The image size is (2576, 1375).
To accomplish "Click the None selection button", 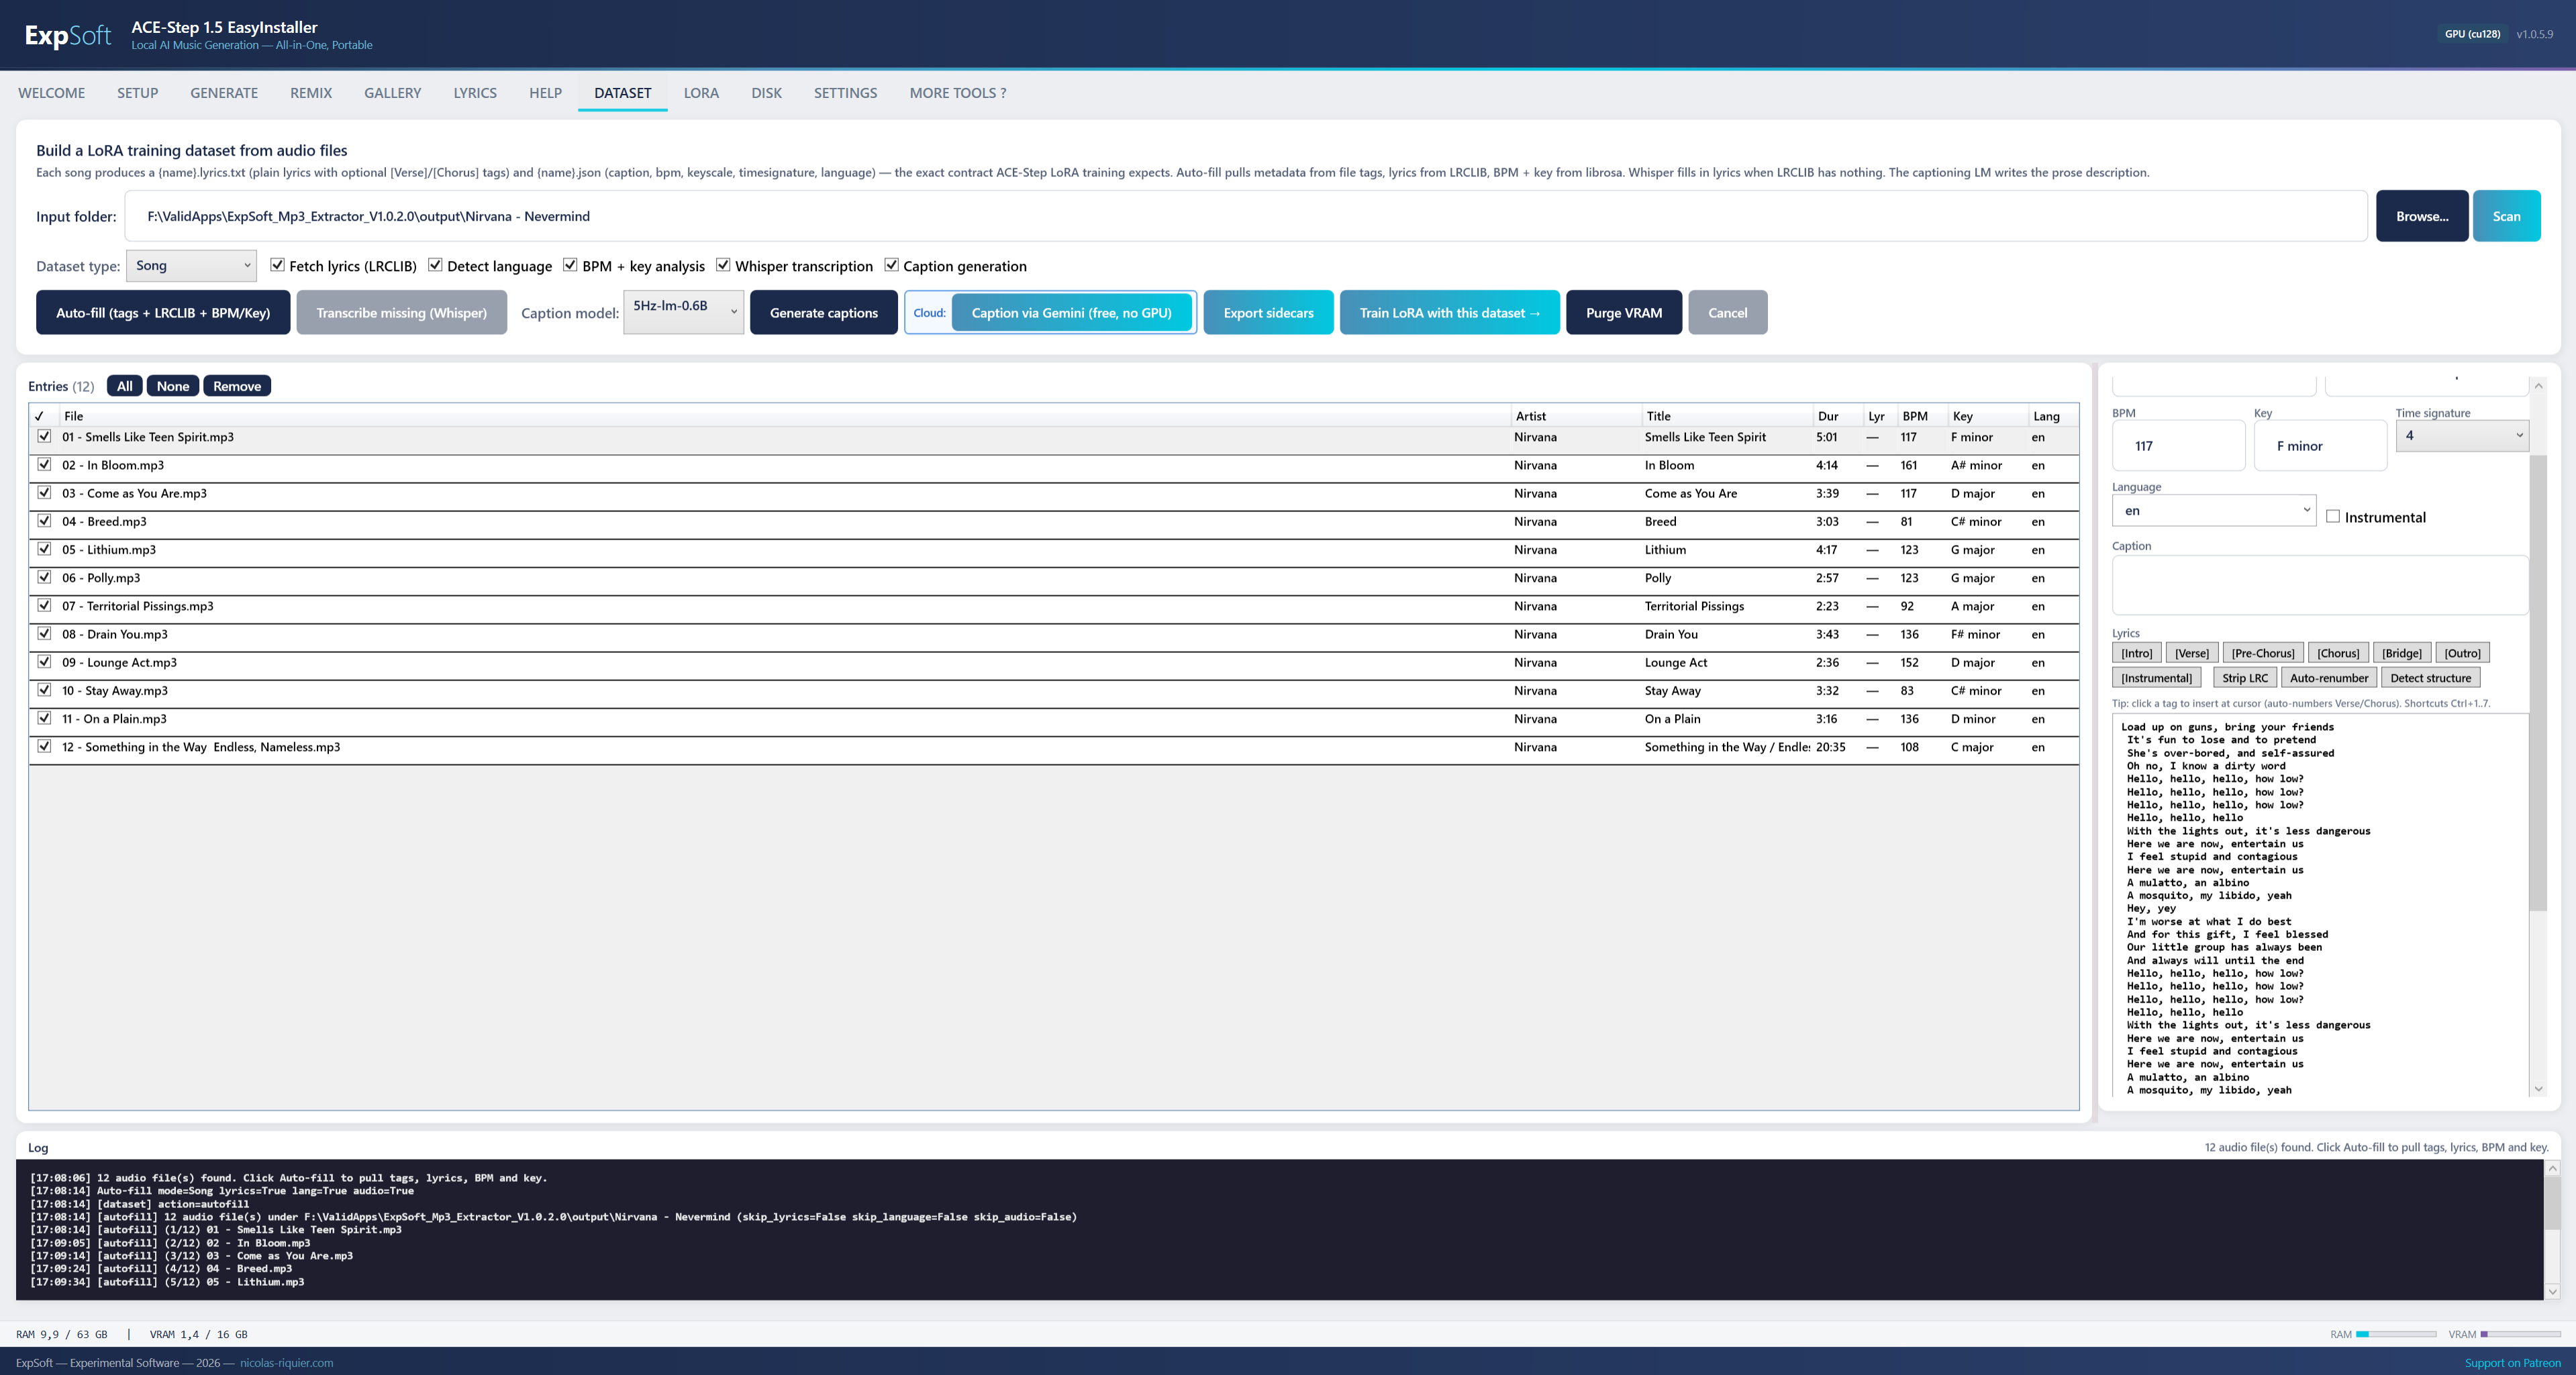I will click(x=173, y=386).
